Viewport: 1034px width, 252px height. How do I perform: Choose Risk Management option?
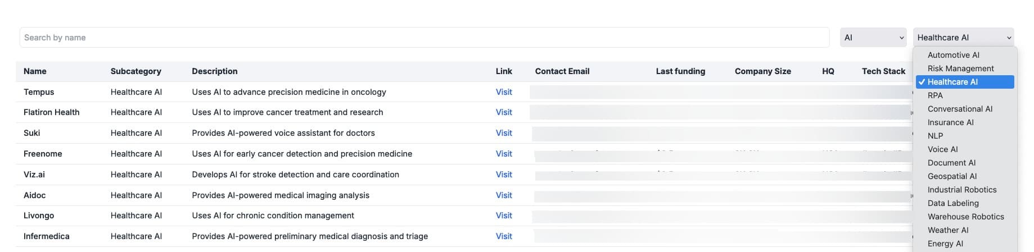(x=960, y=68)
